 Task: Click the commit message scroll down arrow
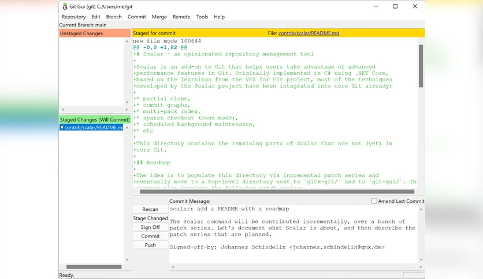coord(421,260)
